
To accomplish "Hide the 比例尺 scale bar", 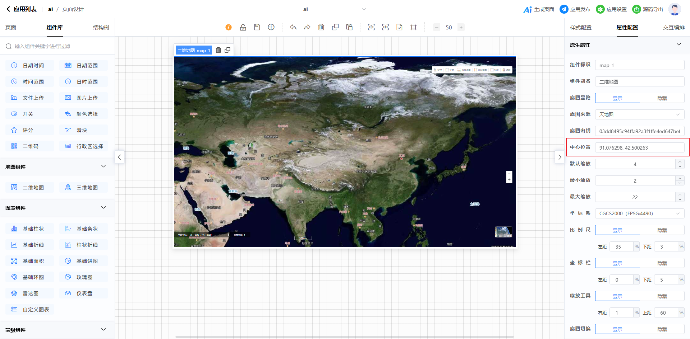I will tap(662, 230).
